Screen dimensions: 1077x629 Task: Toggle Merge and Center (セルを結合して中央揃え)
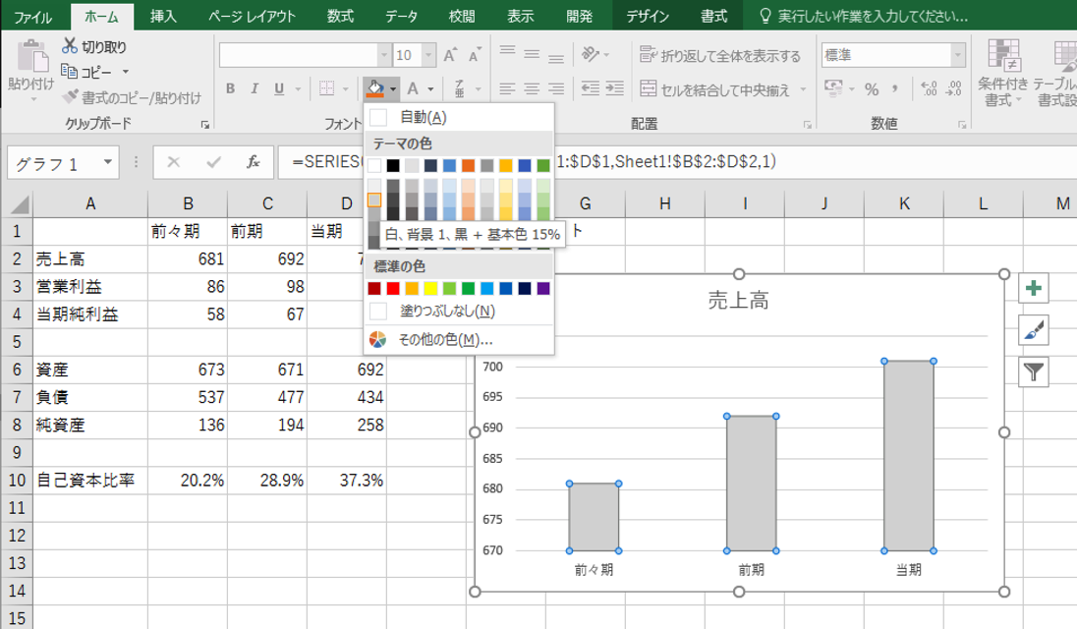(x=715, y=89)
